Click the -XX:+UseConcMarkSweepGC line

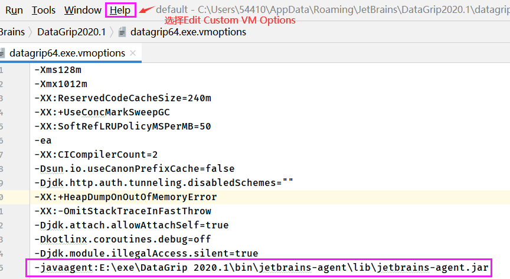[x=102, y=112]
